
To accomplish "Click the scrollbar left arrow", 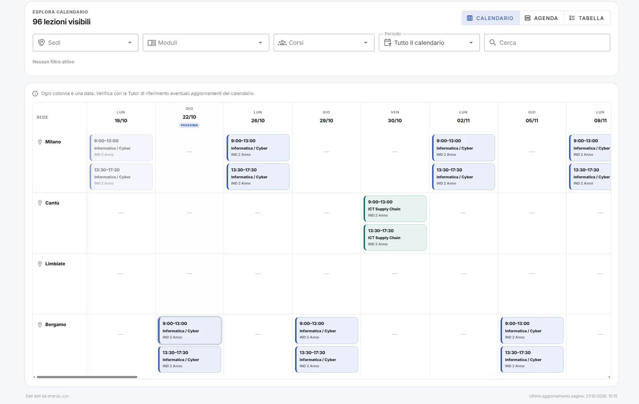I will pos(34,377).
